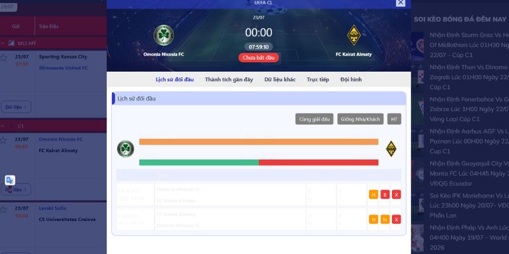Toggle the HT half-time filter
The image size is (509, 254).
(394, 119)
